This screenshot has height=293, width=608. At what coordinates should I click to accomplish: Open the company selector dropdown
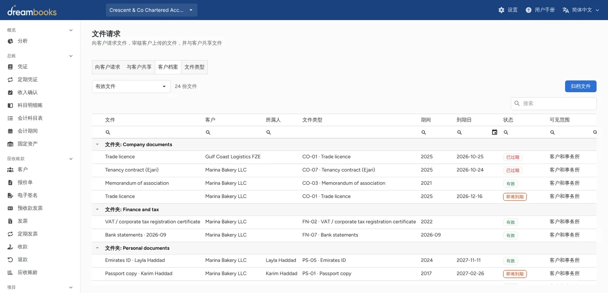pyautogui.click(x=151, y=10)
